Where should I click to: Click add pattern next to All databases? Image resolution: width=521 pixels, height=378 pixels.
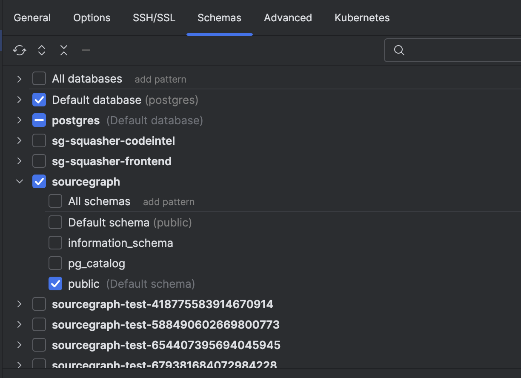coord(160,80)
